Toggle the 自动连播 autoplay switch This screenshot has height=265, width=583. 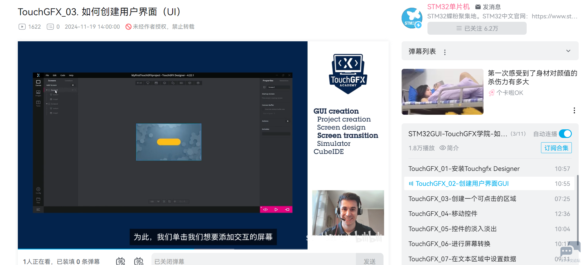coord(565,134)
